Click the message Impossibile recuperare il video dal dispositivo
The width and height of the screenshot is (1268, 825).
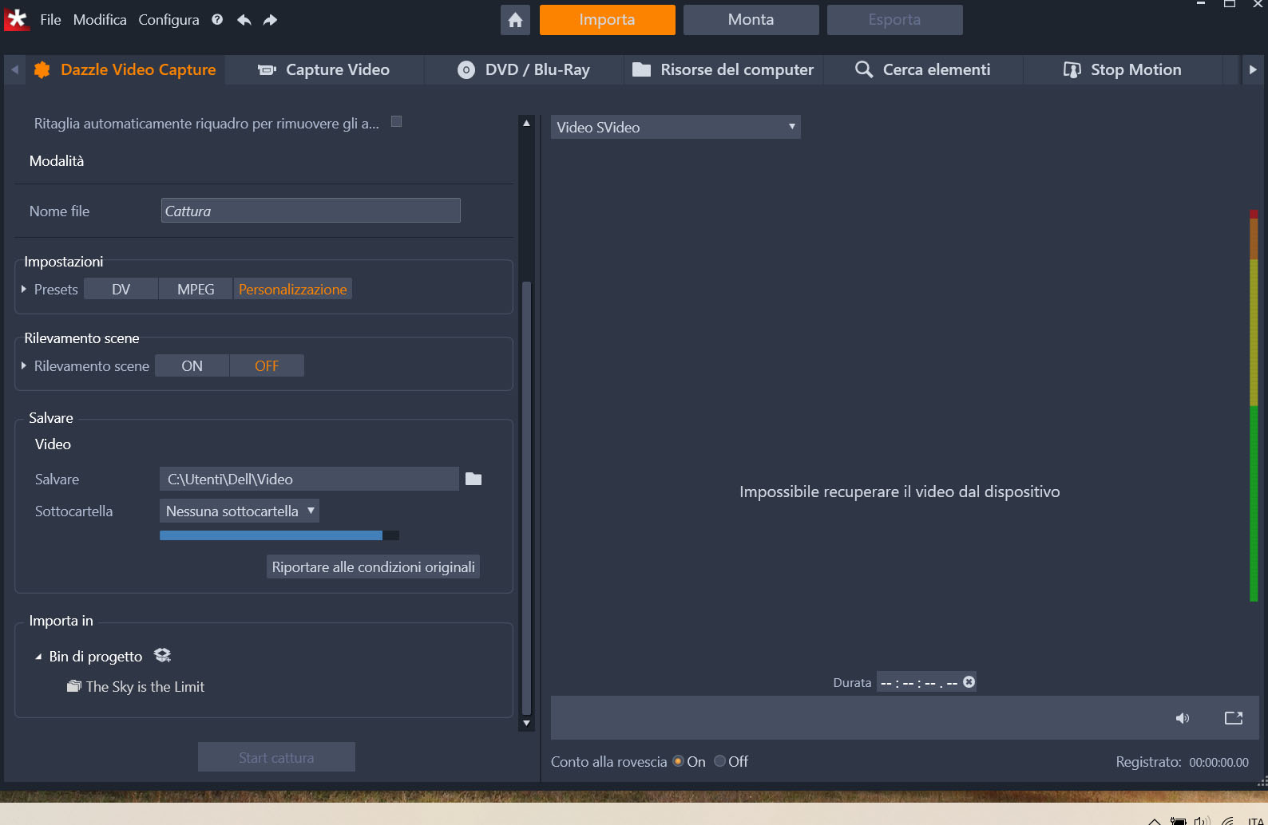pos(900,491)
